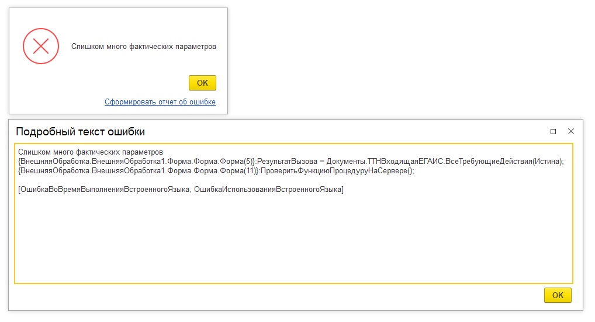595x322 pixels.
Task: Click the 'Подробный текст ошибки' title
Action: 81,131
